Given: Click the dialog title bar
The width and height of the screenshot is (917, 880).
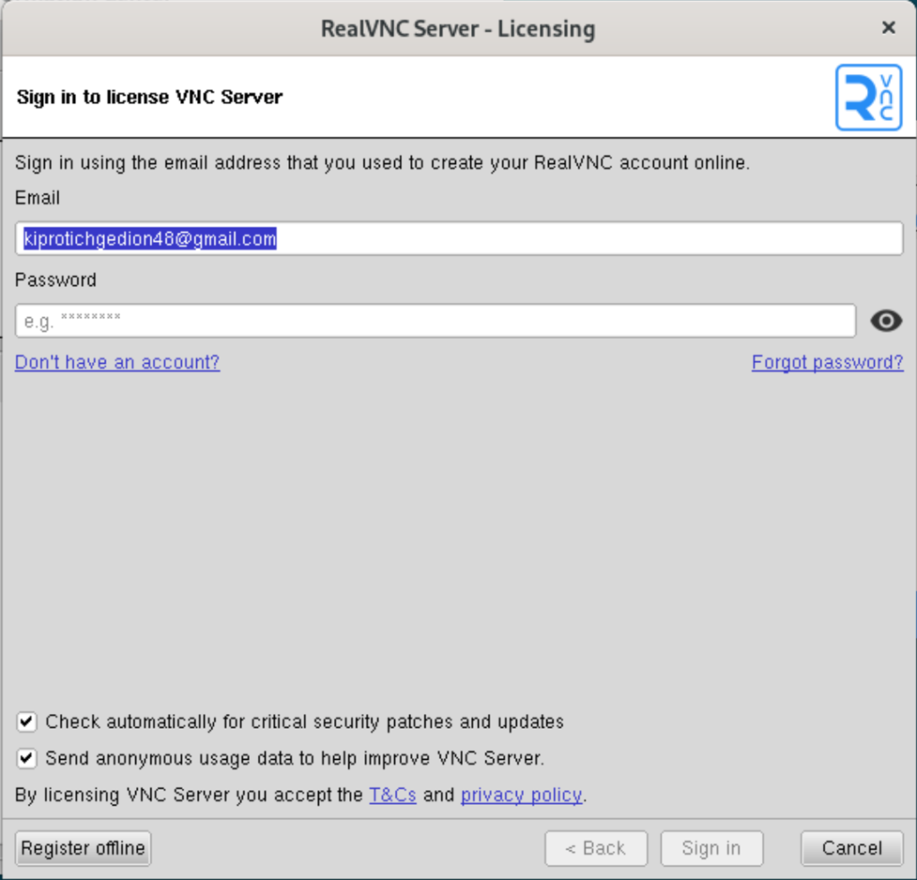Looking at the screenshot, I should coord(458,28).
